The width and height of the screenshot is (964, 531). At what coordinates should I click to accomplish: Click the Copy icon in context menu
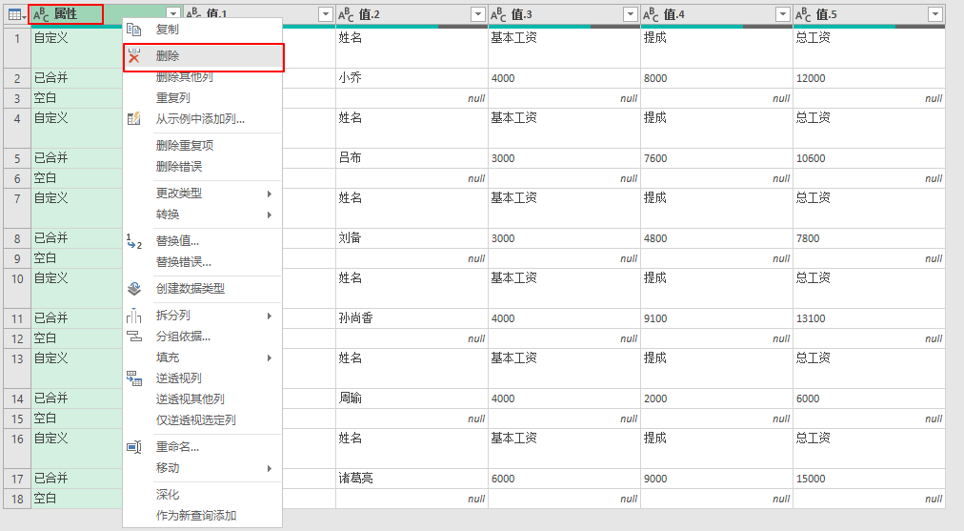(134, 29)
